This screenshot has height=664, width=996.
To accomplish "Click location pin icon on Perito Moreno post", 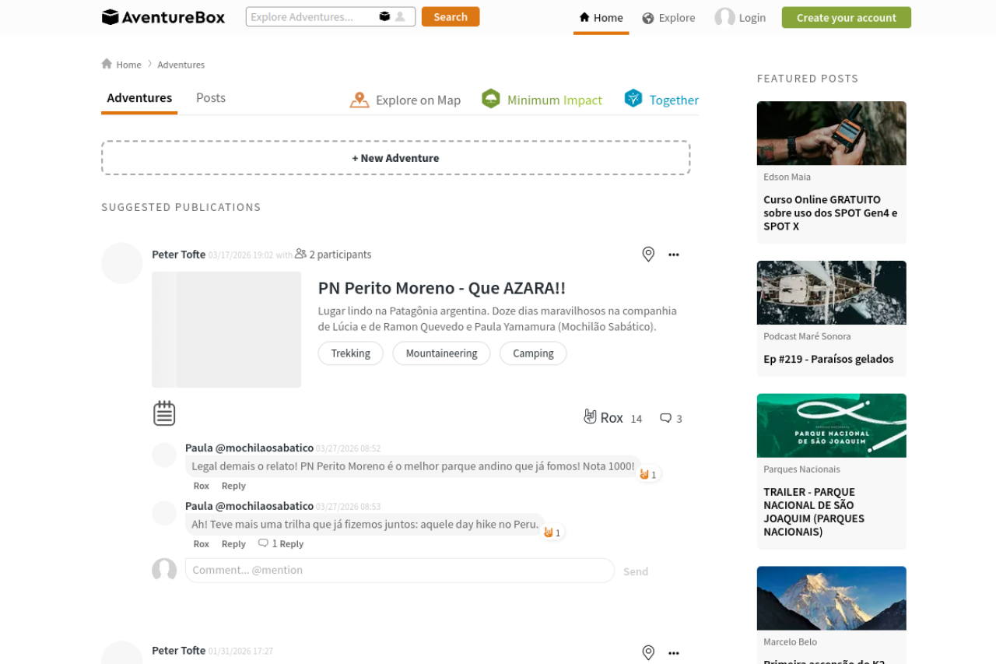I will [648, 255].
